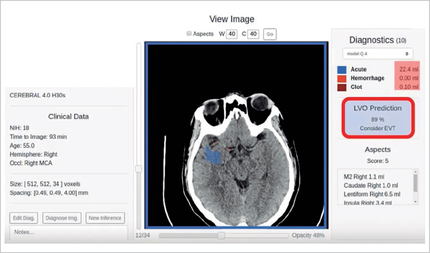This screenshot has height=253, width=430.
Task: Click the Diagnose Img. button
Action: pos(62,218)
